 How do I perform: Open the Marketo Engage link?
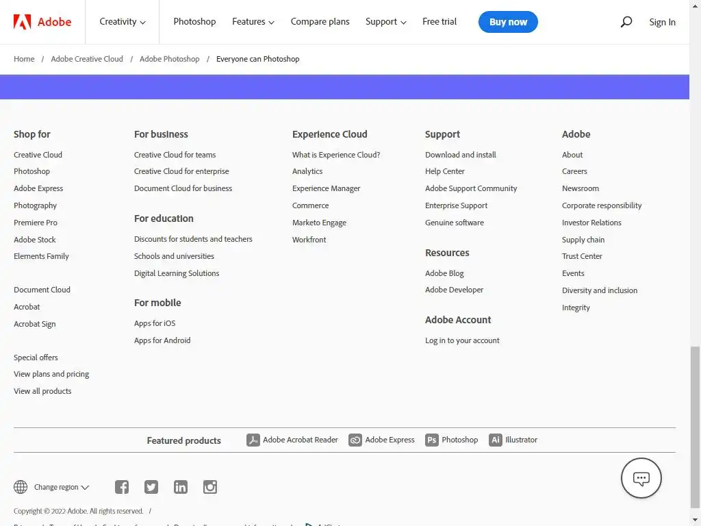tap(319, 223)
